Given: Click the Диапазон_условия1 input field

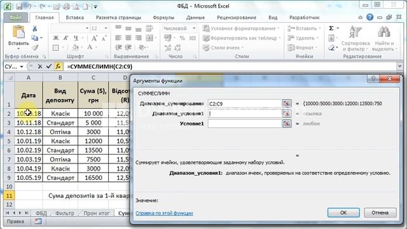Looking at the screenshot, I should [x=244, y=113].
